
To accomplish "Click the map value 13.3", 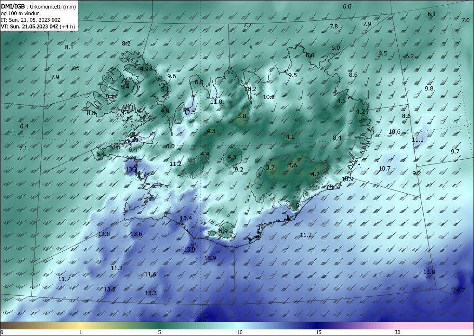I will pyautogui.click(x=151, y=293).
